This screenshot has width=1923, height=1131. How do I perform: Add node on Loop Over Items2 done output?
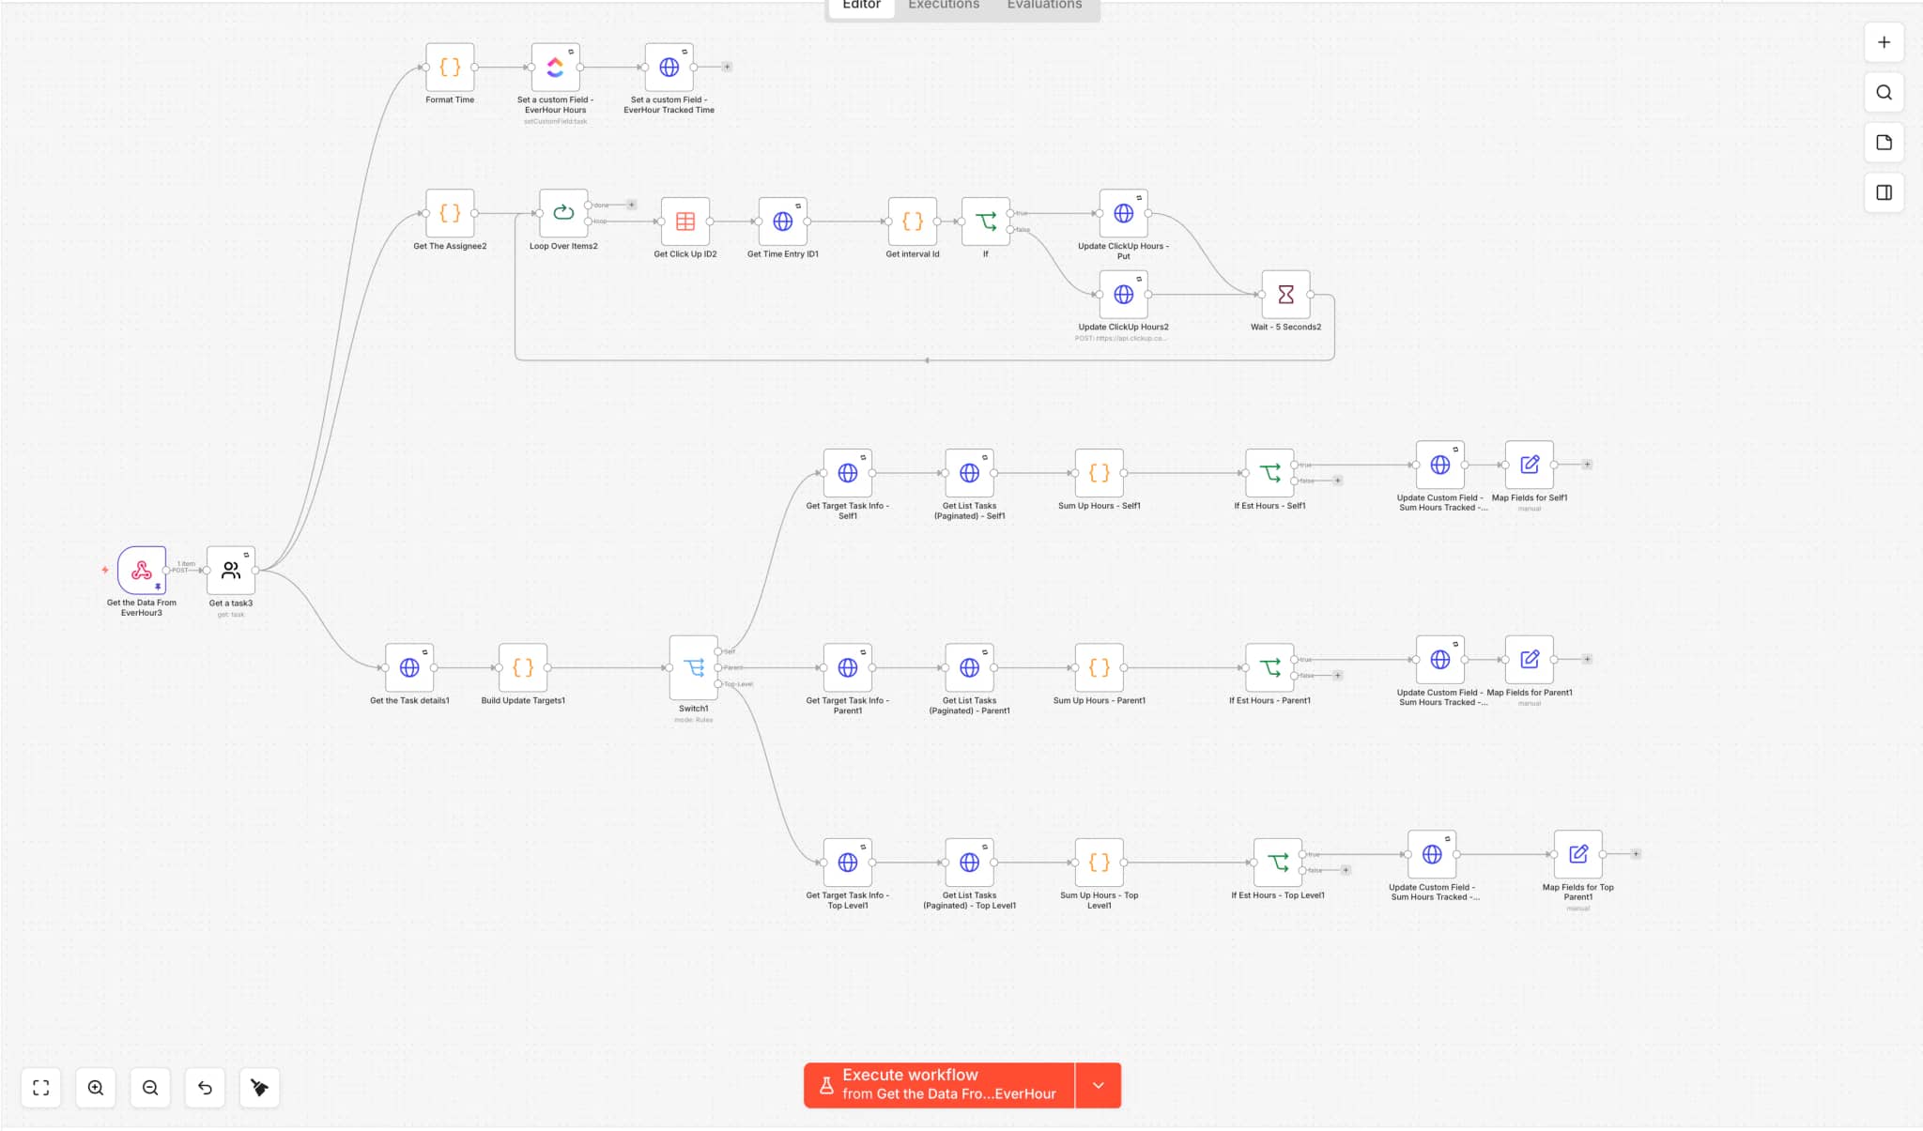(x=632, y=205)
